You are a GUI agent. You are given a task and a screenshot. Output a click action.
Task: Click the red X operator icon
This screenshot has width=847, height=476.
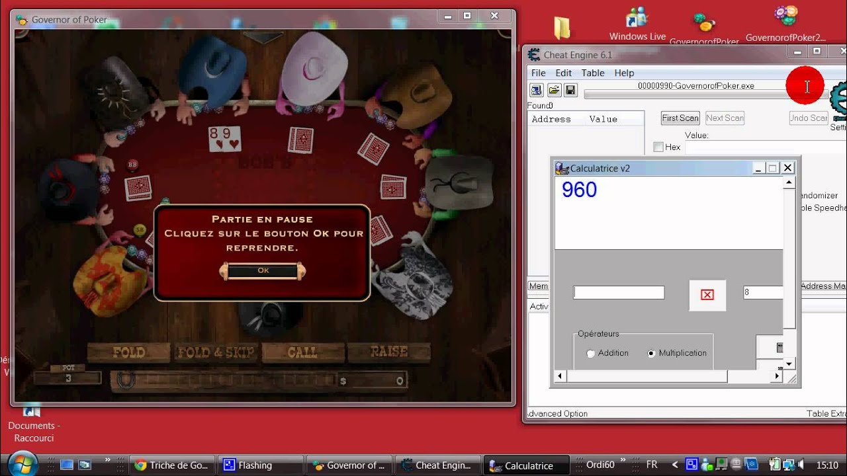pos(707,295)
